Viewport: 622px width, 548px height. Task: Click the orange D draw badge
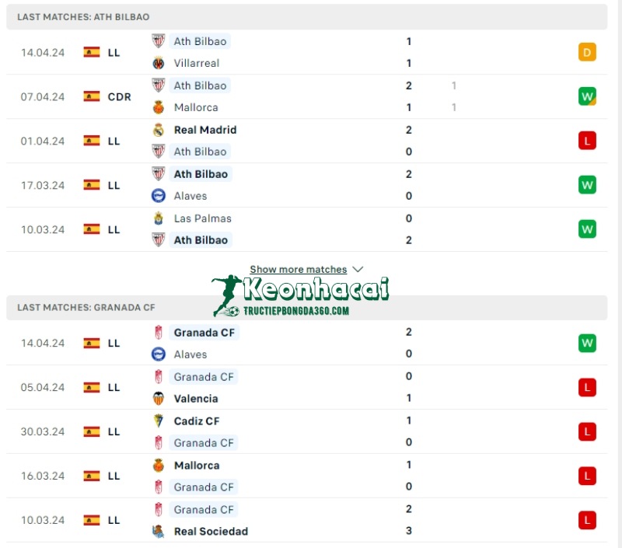point(589,52)
